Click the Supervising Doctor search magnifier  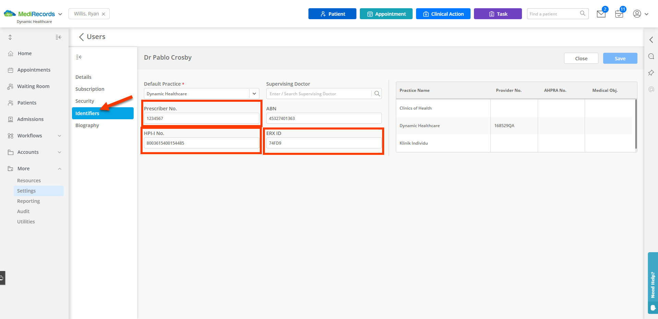click(x=377, y=94)
